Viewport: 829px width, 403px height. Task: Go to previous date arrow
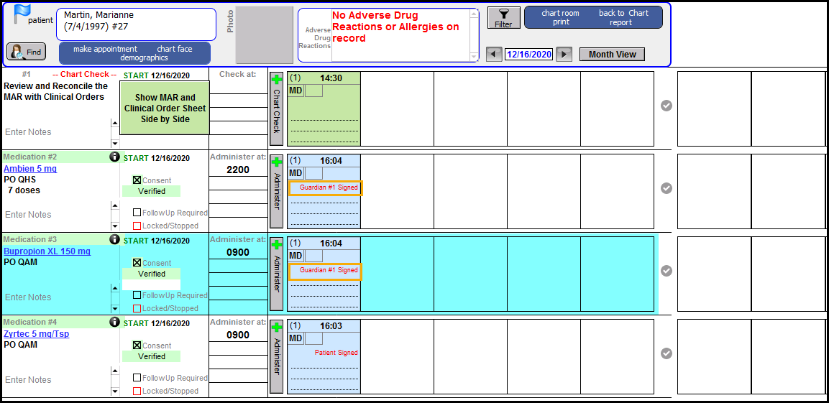(493, 55)
